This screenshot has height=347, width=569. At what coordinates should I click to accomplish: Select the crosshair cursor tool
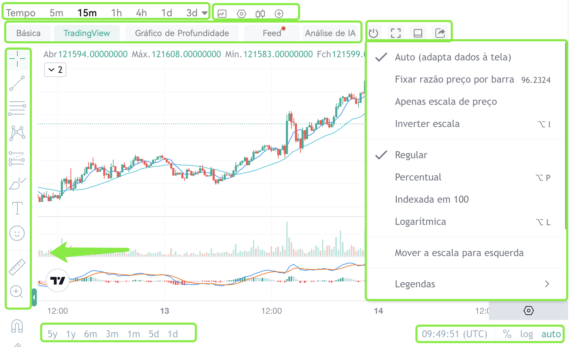tap(17, 59)
